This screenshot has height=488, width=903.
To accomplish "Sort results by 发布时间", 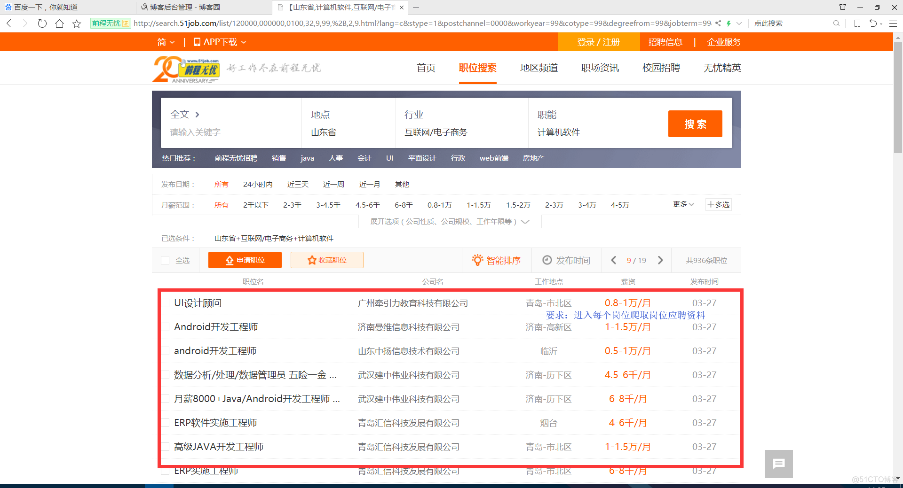I will click(566, 260).
